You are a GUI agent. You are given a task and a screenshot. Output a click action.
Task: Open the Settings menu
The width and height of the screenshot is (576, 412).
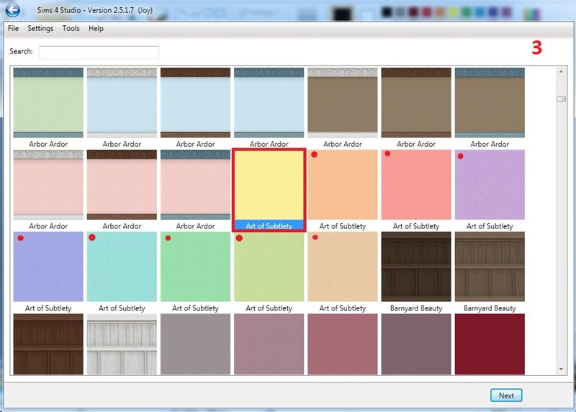40,29
